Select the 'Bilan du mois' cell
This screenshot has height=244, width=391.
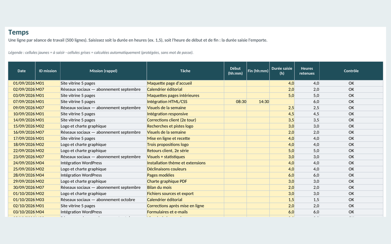[x=185, y=188]
